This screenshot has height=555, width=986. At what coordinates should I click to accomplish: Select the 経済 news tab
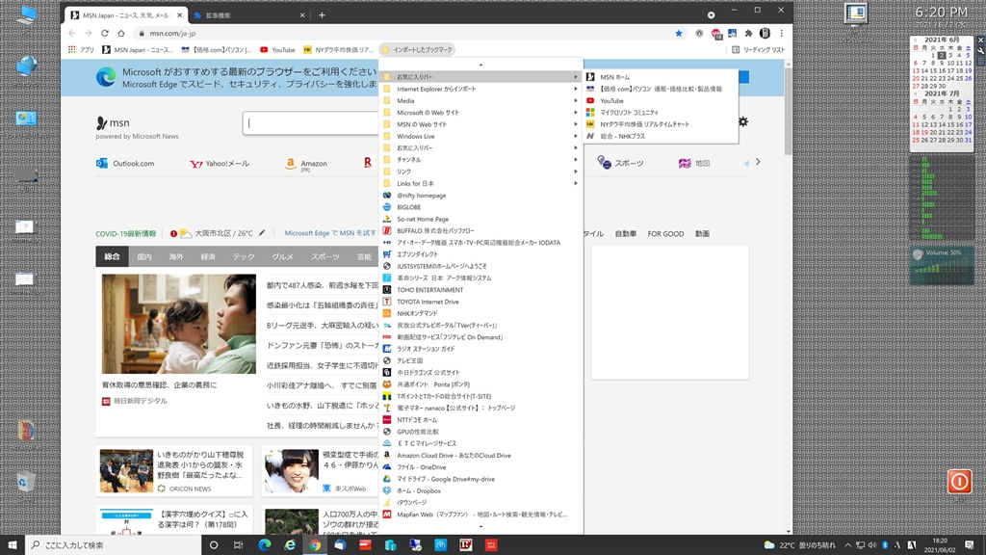(208, 256)
